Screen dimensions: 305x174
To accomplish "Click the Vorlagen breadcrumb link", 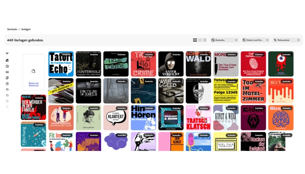I will coord(26,29).
